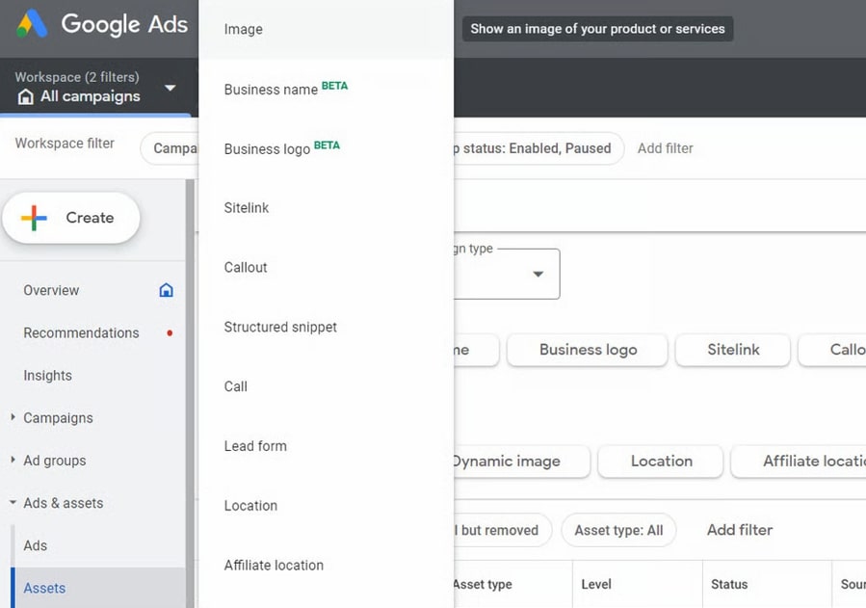
Task: Click the Campaign filter chip
Action: pos(170,148)
